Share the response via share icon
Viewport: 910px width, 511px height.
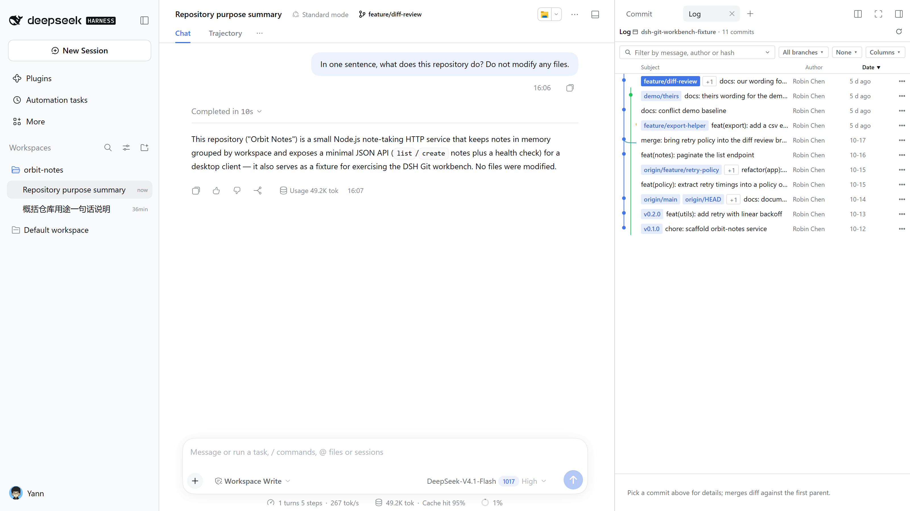(x=258, y=190)
